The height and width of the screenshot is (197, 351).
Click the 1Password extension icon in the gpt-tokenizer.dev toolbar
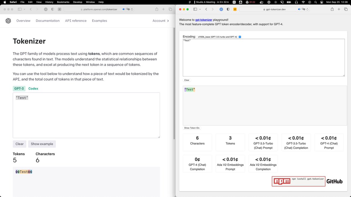click(221, 9)
